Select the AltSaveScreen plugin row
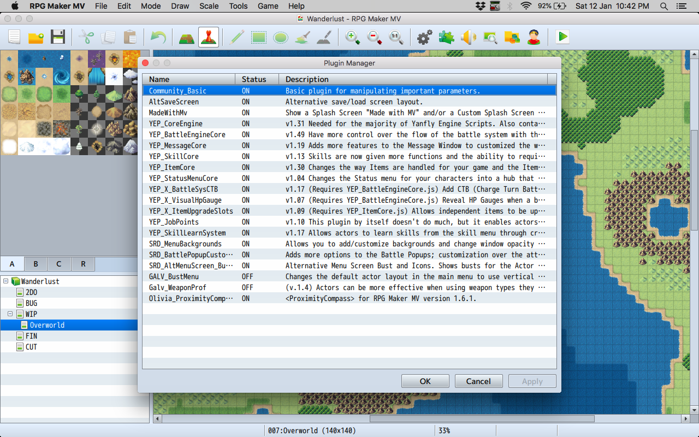This screenshot has width=699, height=437. tap(349, 102)
